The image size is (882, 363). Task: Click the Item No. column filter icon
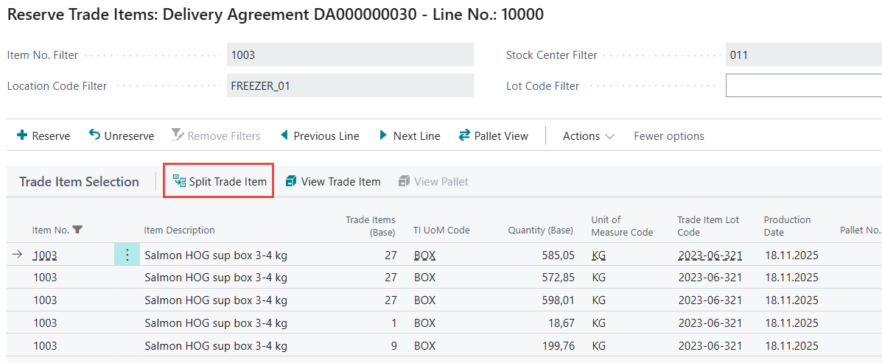coord(77,230)
